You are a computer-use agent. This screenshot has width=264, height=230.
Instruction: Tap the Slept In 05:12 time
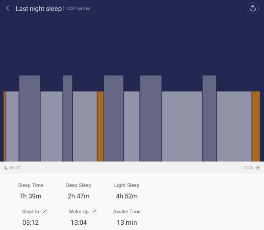click(30, 223)
